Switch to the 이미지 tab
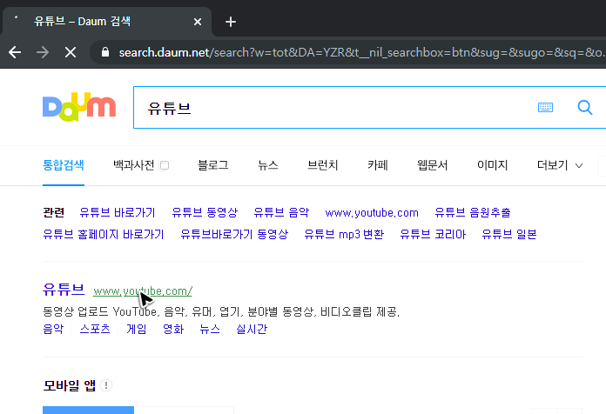The height and width of the screenshot is (414, 606). (x=493, y=165)
